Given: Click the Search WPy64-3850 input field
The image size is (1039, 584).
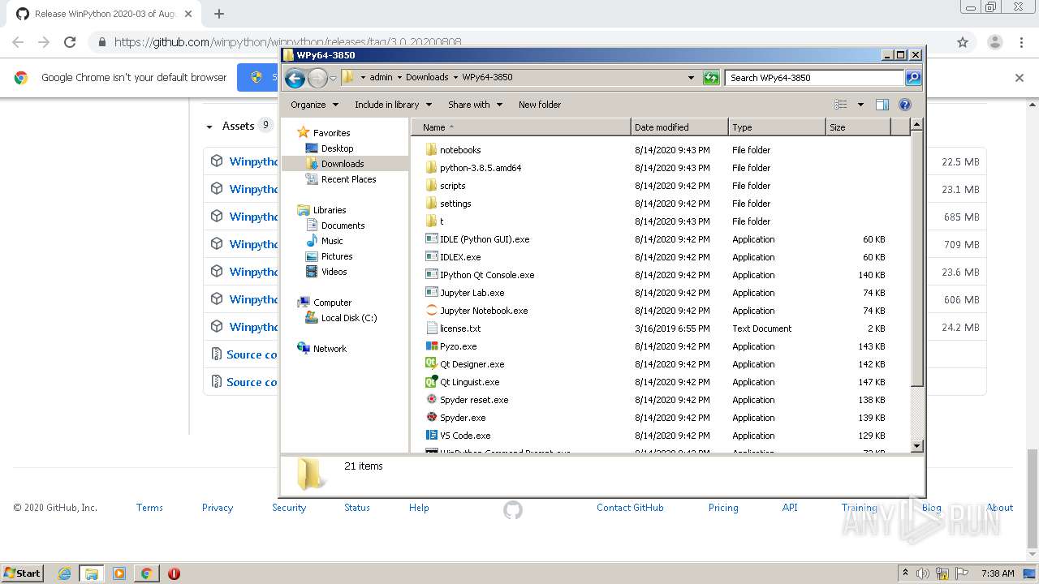Looking at the screenshot, I should point(814,78).
